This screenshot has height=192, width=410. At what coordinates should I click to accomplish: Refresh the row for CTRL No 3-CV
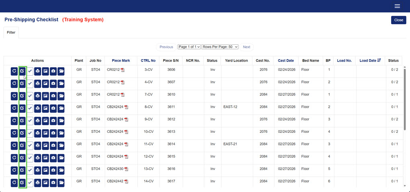(x=14, y=71)
